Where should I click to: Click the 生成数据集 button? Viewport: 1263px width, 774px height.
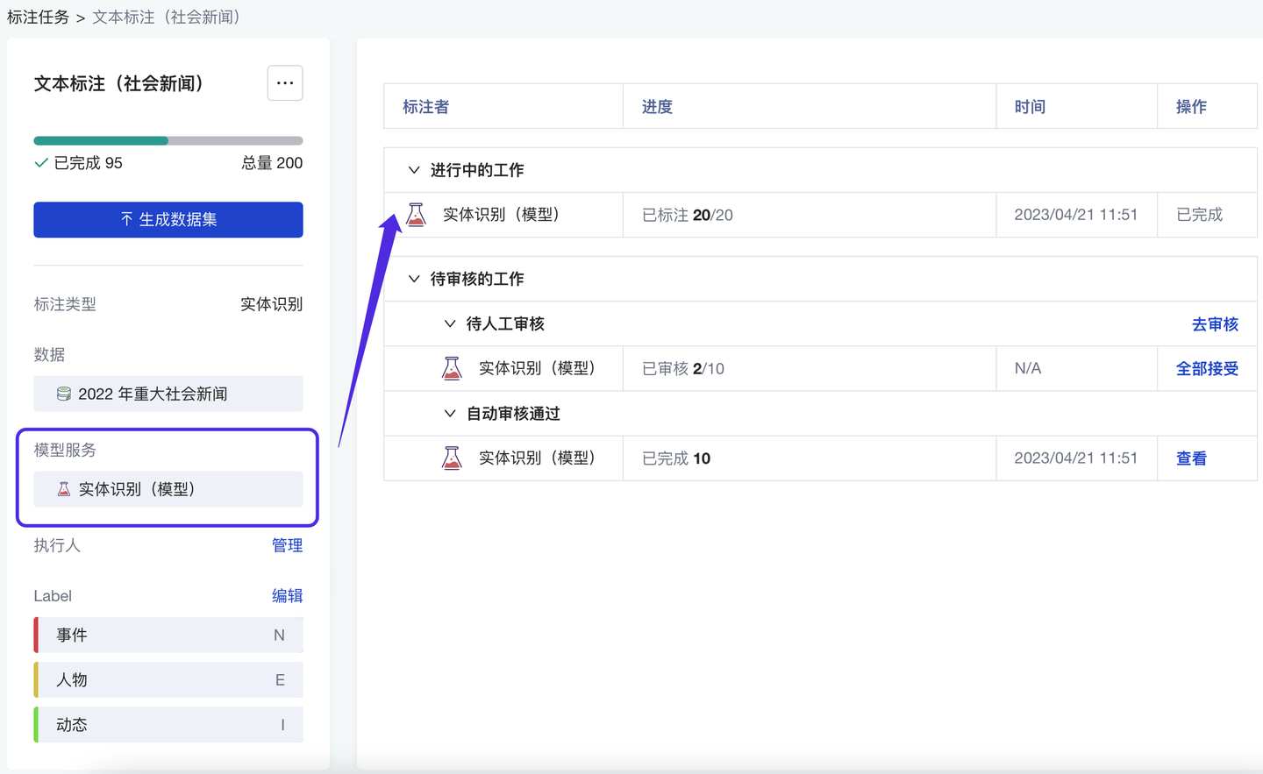click(x=168, y=219)
